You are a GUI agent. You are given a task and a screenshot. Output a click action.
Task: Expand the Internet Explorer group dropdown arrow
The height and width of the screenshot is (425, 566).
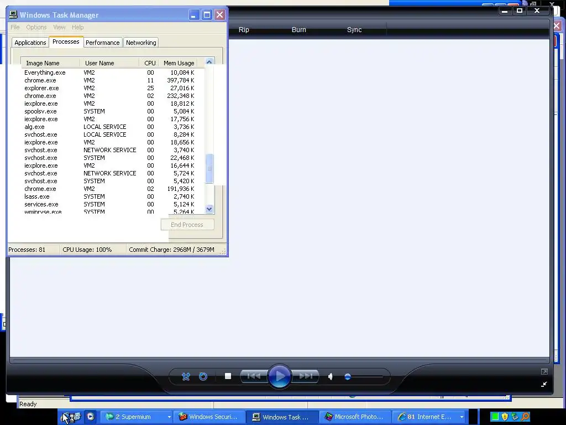462,417
